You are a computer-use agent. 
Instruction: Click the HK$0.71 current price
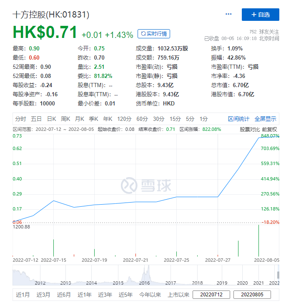click(x=45, y=32)
